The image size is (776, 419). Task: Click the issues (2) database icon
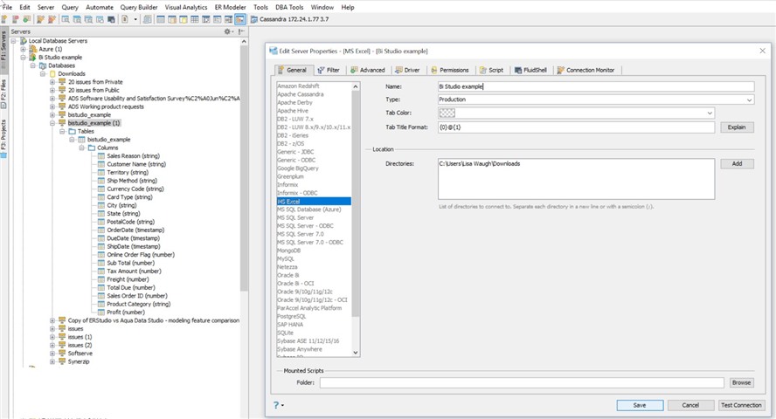(x=62, y=346)
